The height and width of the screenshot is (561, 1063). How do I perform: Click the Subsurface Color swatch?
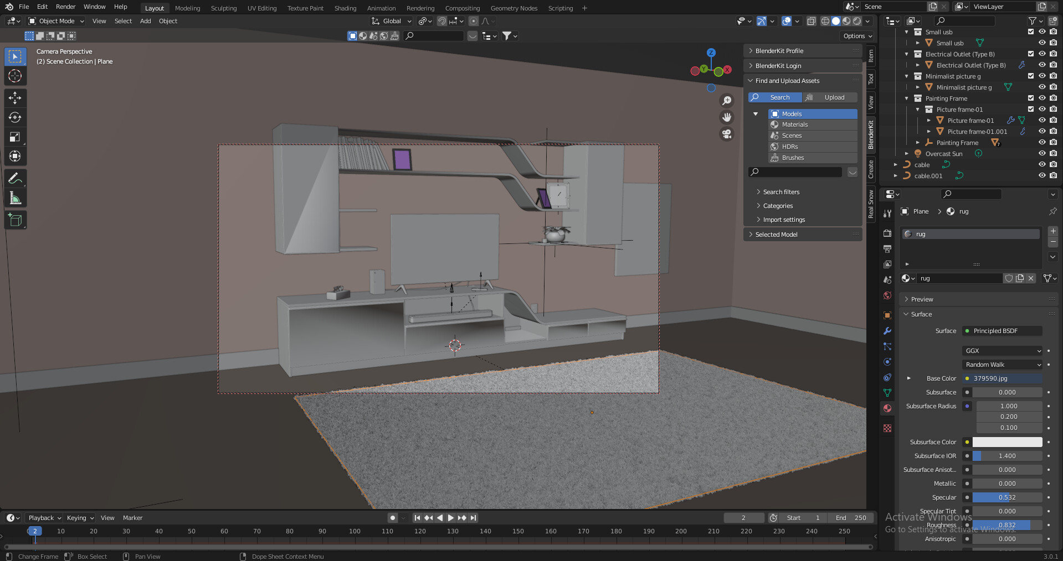(x=1007, y=442)
